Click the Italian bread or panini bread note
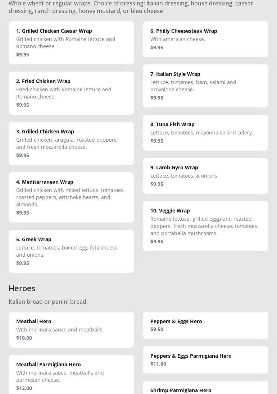The width and height of the screenshot is (277, 394). coord(48,302)
